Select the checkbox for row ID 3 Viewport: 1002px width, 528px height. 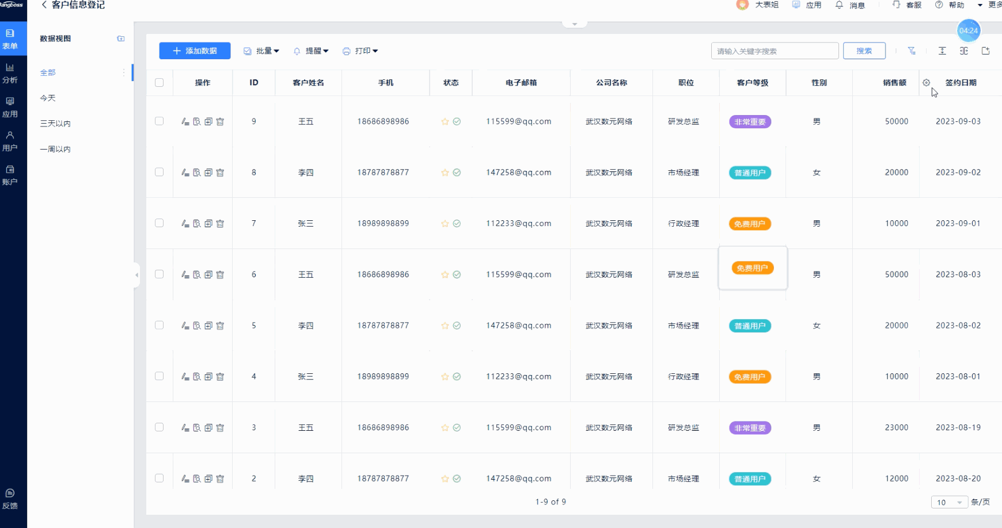click(x=160, y=427)
